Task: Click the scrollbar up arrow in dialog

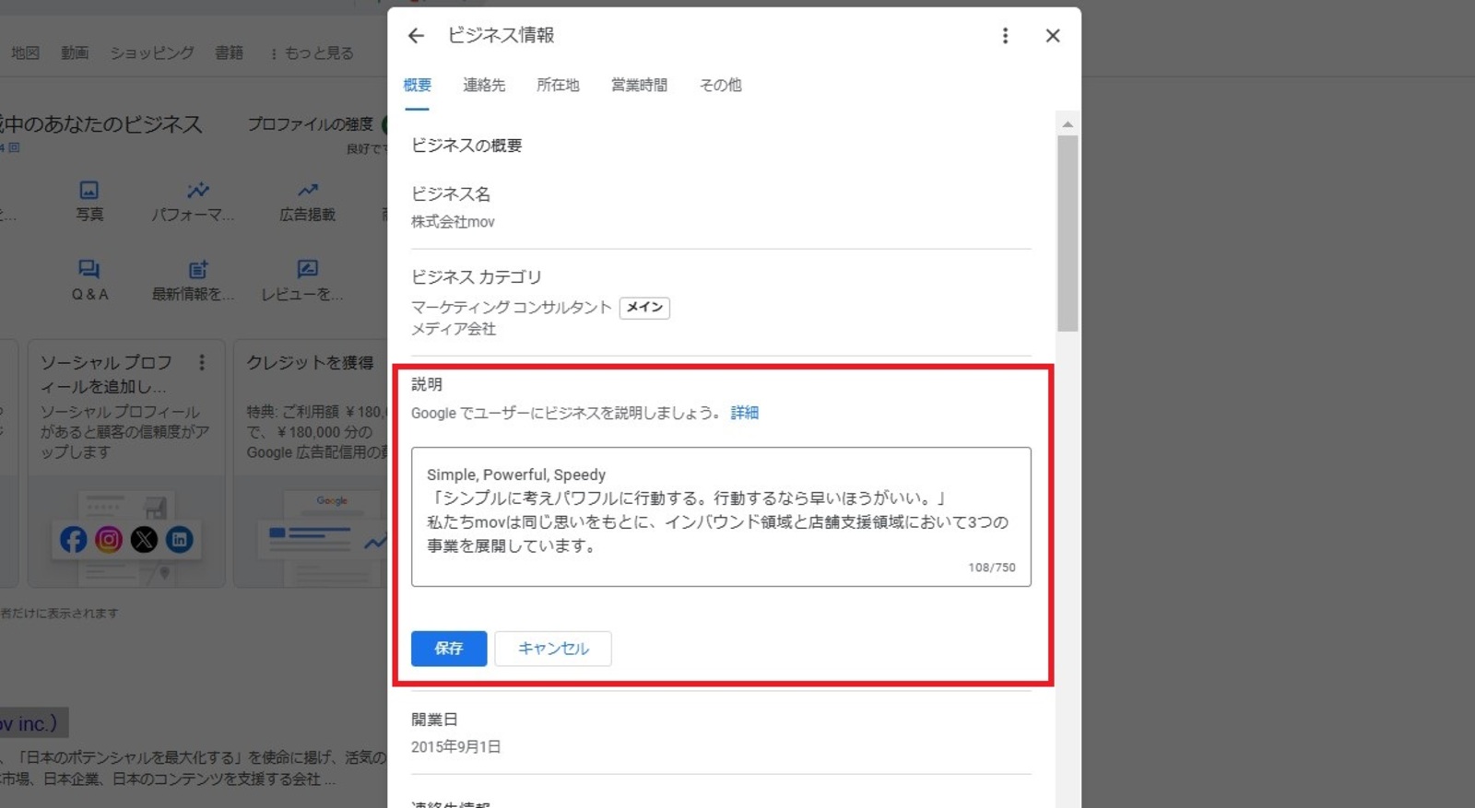Action: click(x=1068, y=124)
